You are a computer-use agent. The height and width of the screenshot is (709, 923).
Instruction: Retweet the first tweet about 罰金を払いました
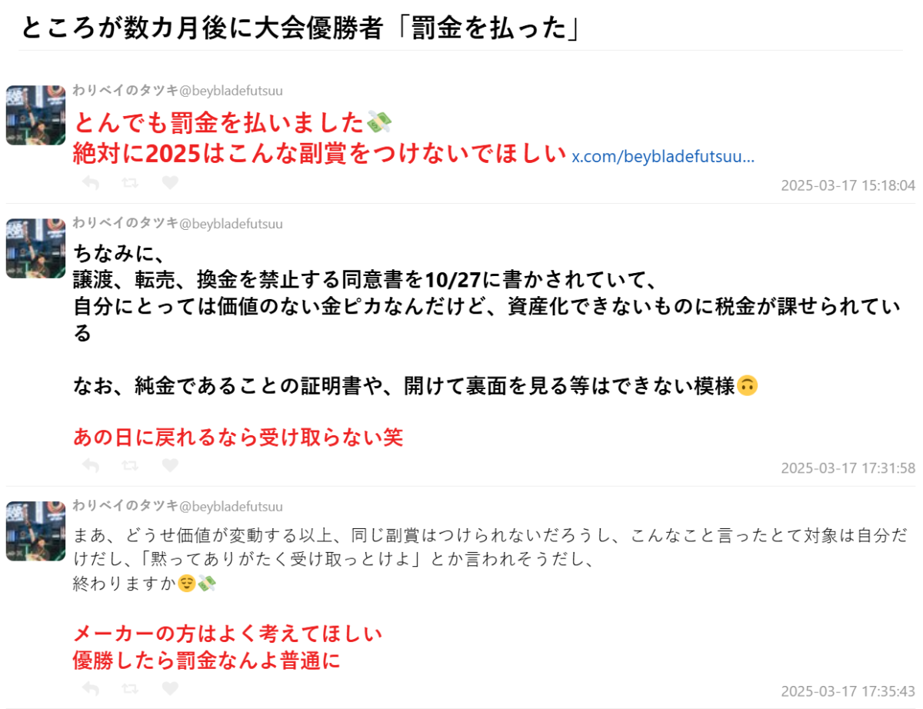pos(131,183)
